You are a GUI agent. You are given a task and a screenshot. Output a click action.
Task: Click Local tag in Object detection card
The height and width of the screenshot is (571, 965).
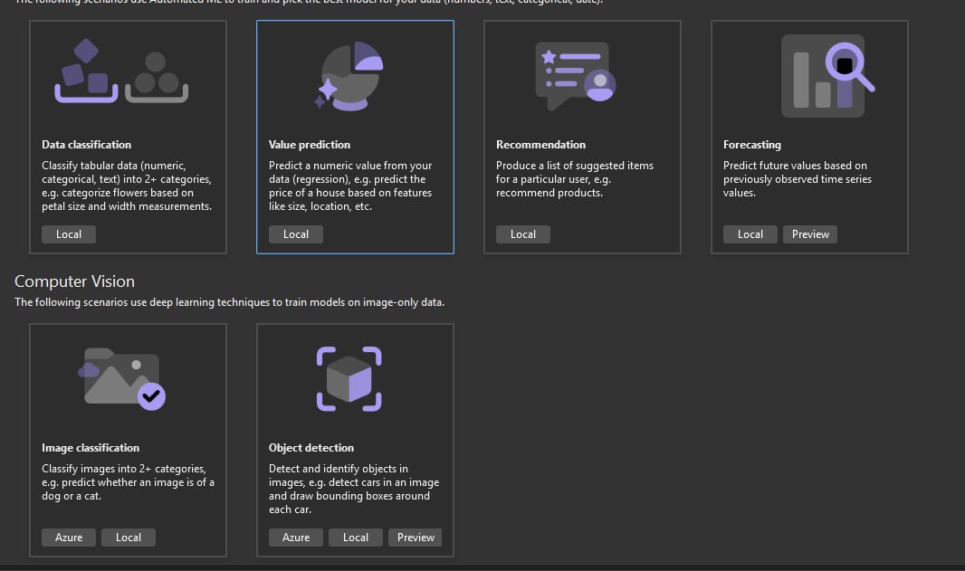click(356, 538)
